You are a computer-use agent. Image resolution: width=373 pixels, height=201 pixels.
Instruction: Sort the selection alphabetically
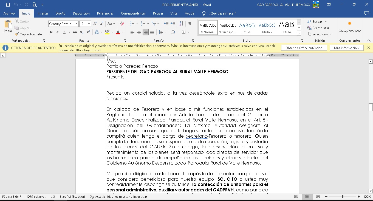tap(181, 24)
